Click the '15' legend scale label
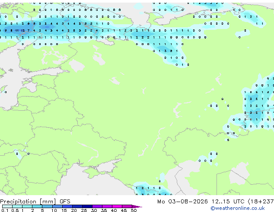The image size is (274, 212). pyautogui.click(x=64, y=210)
